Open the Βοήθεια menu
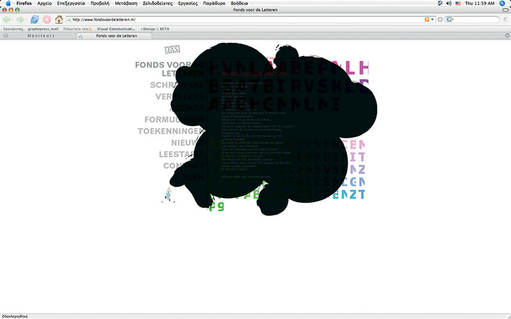Image resolution: width=511 pixels, height=319 pixels. (239, 3)
